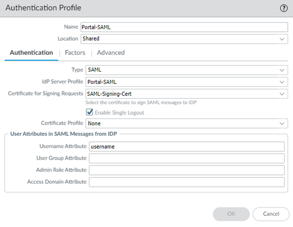This screenshot has width=293, height=227.
Task: Switch to the Advanced tab
Action: [x=111, y=53]
